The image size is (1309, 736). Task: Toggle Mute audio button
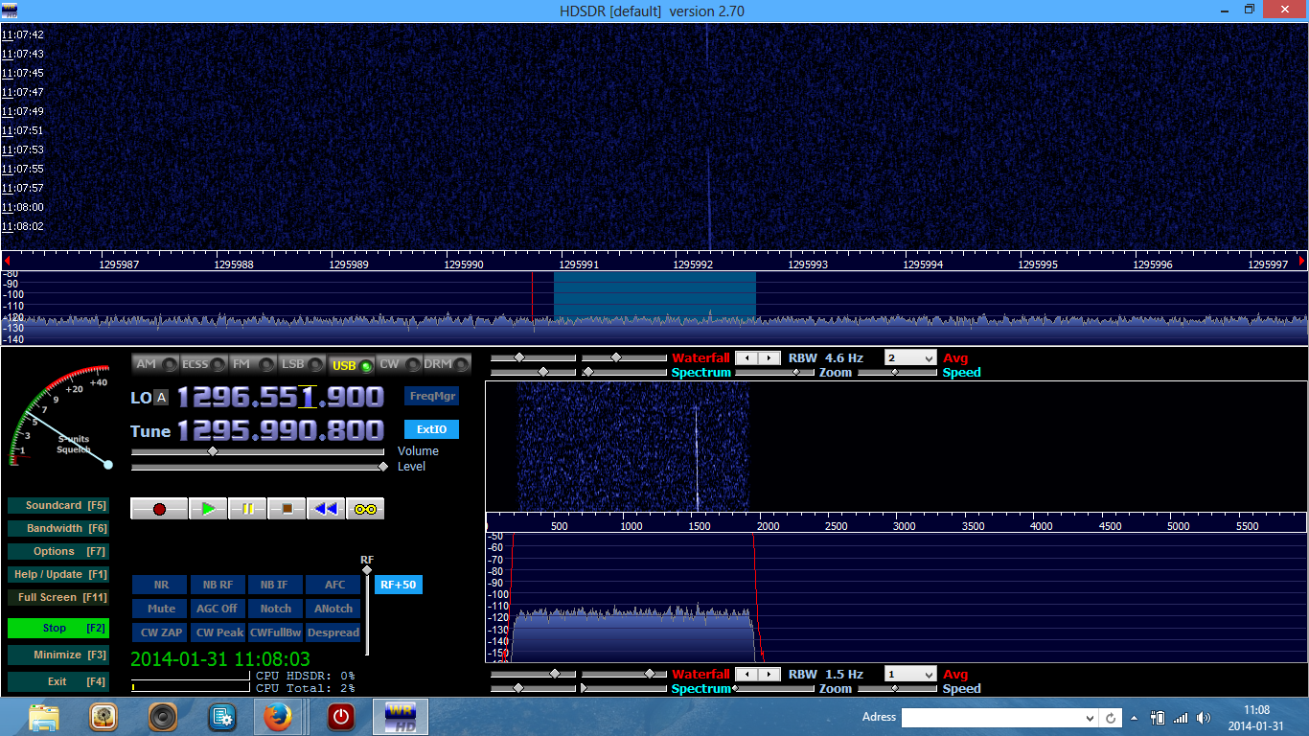point(161,609)
